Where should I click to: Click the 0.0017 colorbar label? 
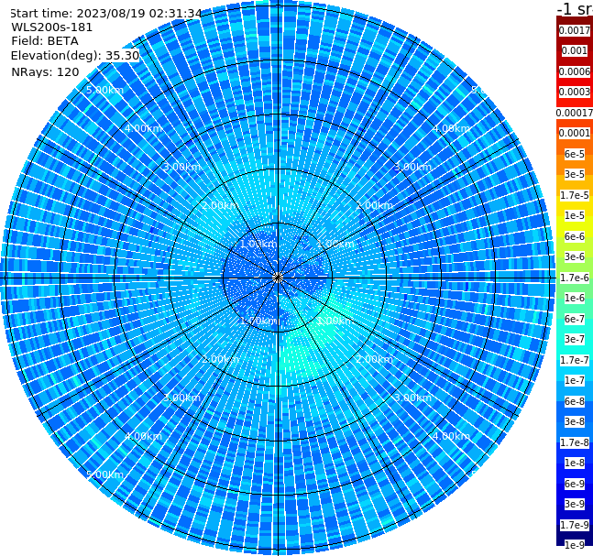[x=575, y=30]
